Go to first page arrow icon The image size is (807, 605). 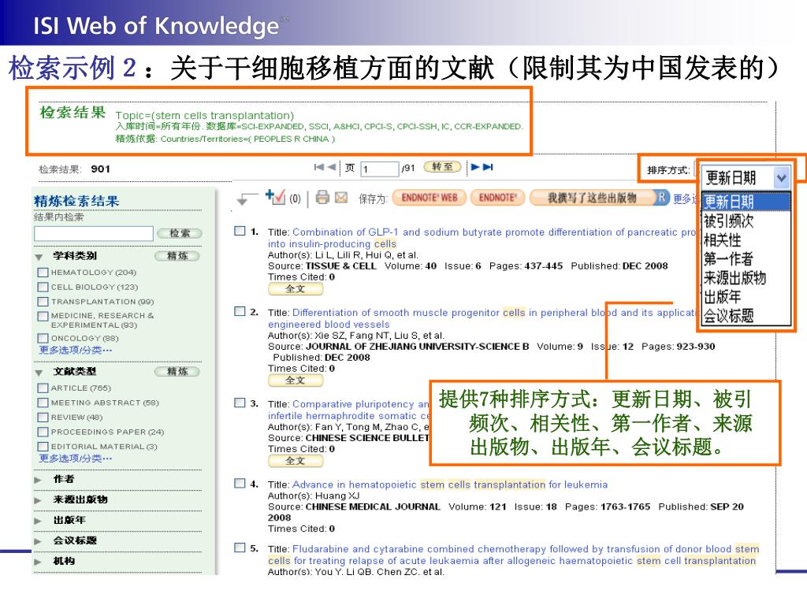[x=319, y=167]
